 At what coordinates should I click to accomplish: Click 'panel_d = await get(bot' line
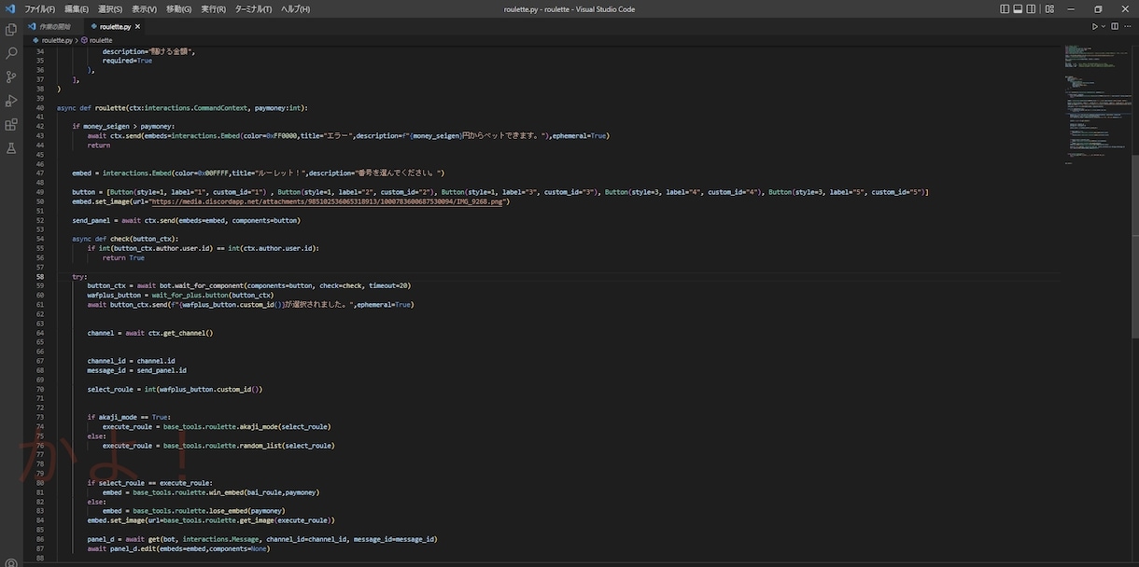tap(262, 539)
